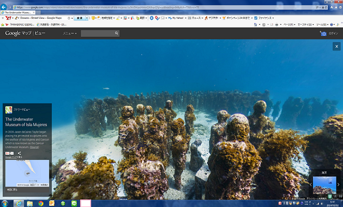The image size is (343, 207).
Task: Expand the ニュース news dropdown
Action: point(202,18)
